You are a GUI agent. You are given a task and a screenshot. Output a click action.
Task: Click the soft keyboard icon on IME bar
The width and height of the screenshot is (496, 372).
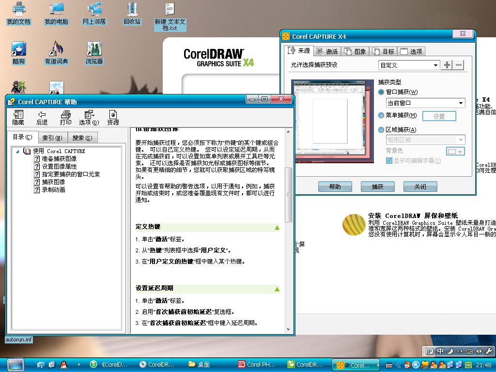point(469,351)
